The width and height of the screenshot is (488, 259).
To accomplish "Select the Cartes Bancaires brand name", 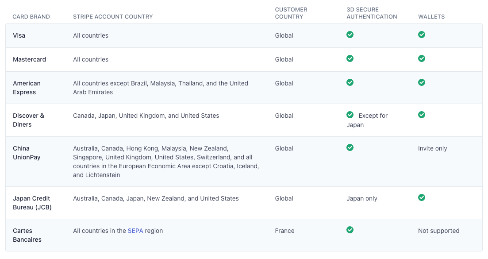I will [x=27, y=235].
